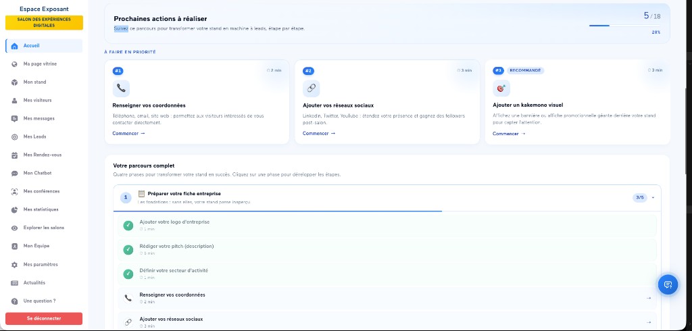Click green check for Rédiger votre pitch

[128, 250]
